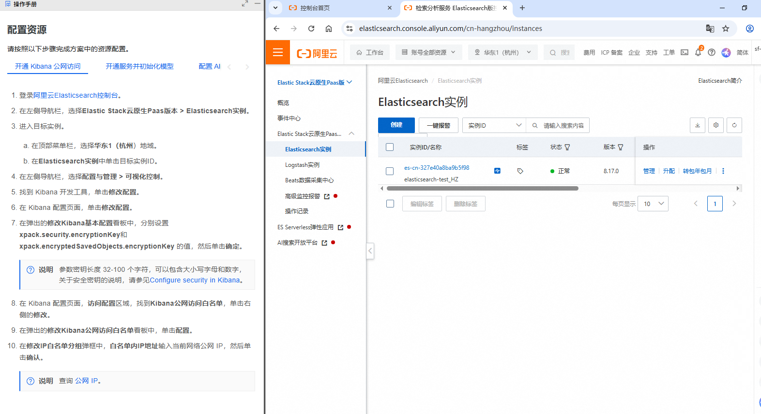Open the notifications bell icon
The width and height of the screenshot is (761, 414).
pyautogui.click(x=698, y=52)
